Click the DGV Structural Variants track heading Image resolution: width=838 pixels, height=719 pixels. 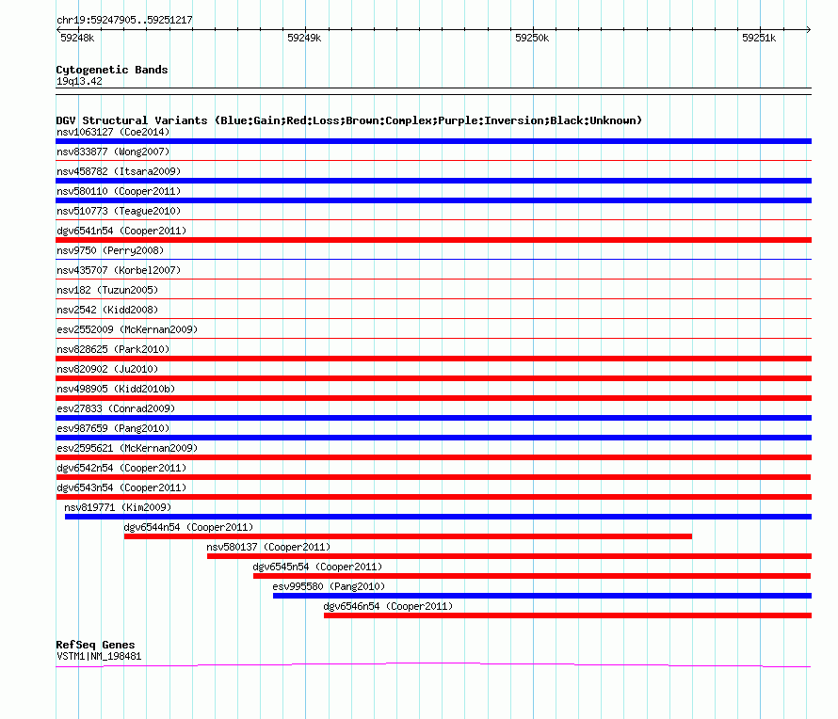349,120
